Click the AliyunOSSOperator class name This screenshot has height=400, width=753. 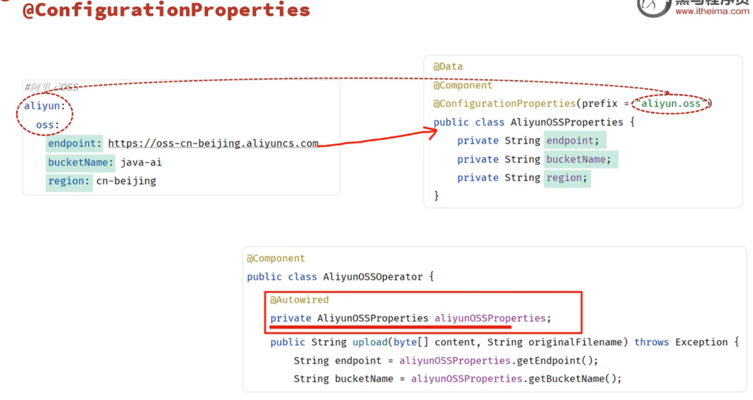(373, 277)
